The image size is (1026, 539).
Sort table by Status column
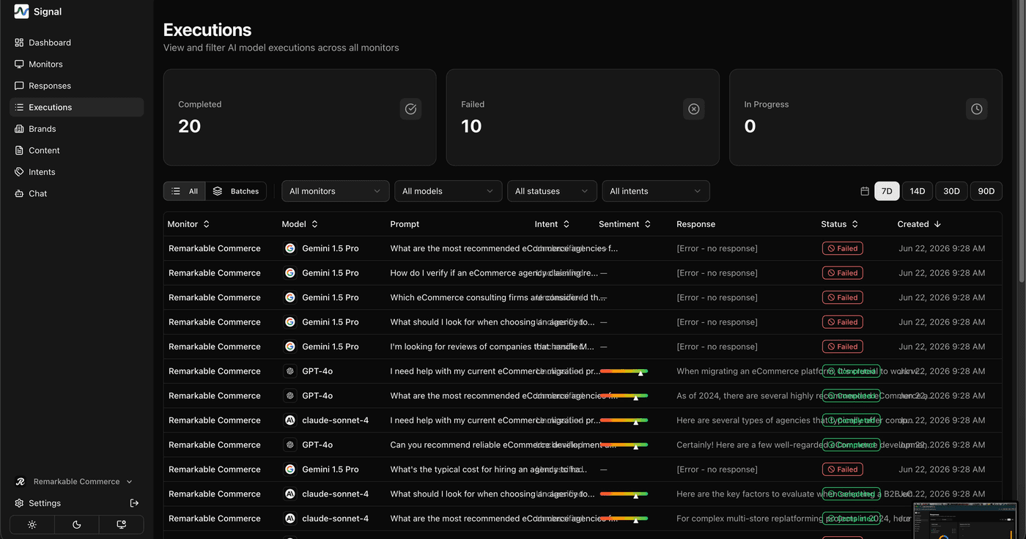(840, 224)
